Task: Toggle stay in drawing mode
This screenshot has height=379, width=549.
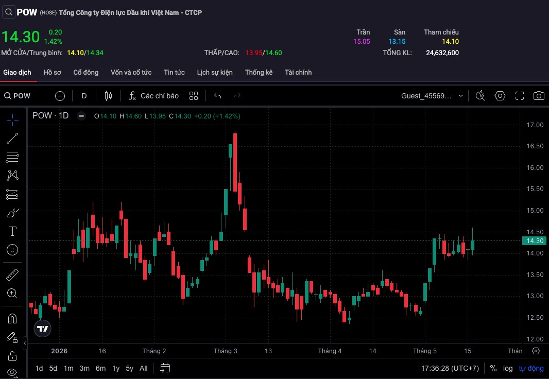Action: point(12,337)
